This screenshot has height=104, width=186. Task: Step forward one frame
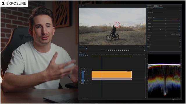coord(114,51)
